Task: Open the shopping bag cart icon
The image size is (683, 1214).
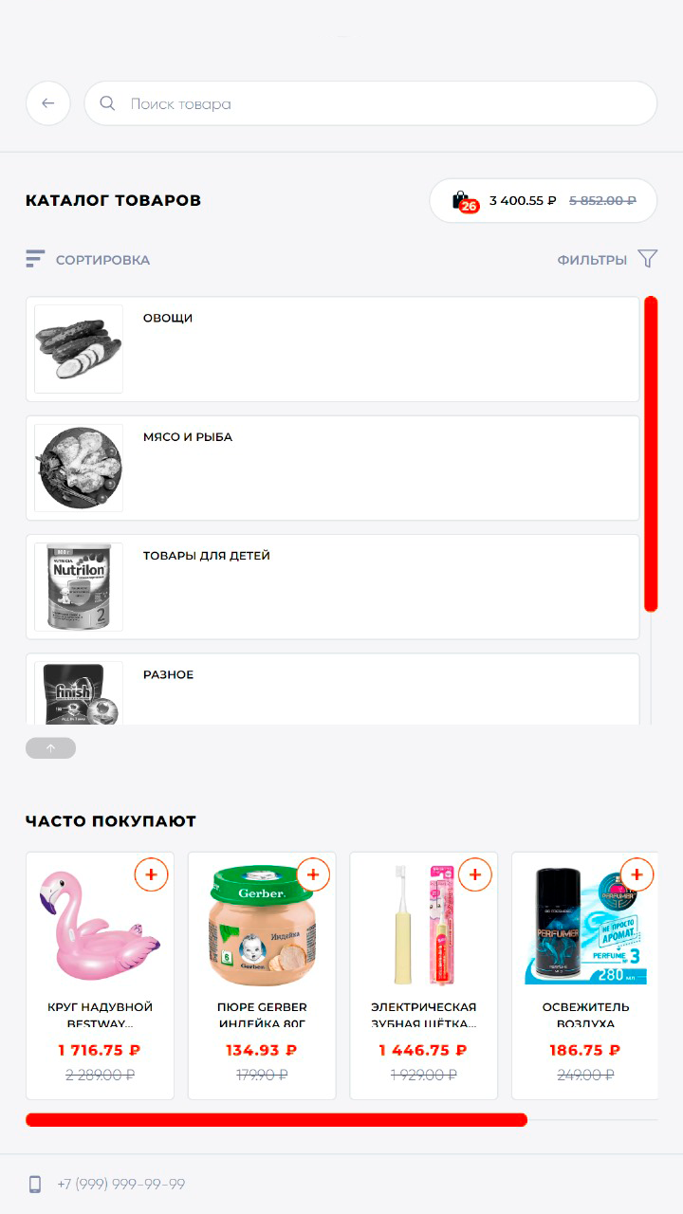Action: (x=463, y=201)
